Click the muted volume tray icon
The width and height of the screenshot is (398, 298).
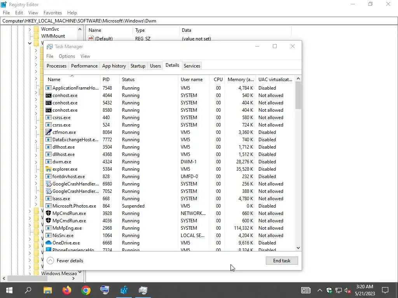(x=348, y=290)
